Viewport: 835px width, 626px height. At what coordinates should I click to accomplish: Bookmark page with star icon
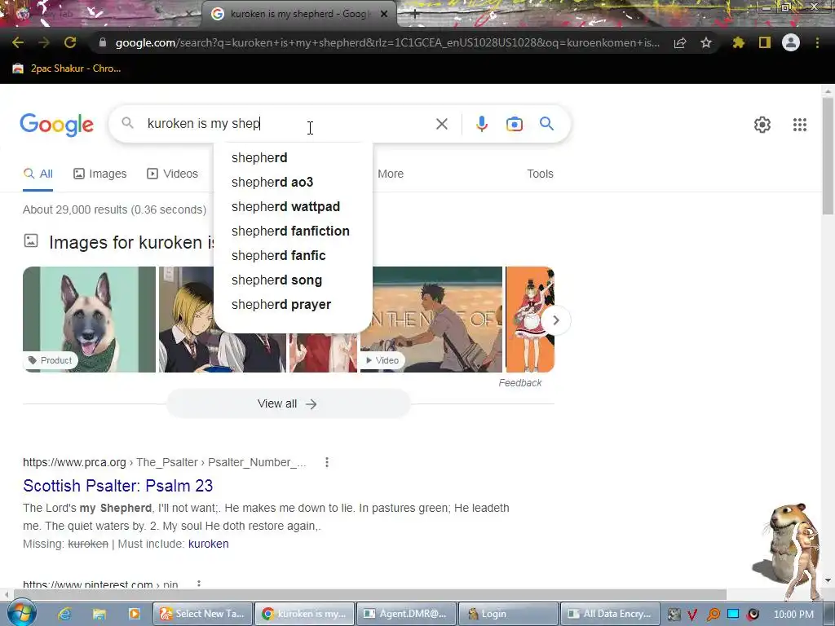click(x=706, y=42)
